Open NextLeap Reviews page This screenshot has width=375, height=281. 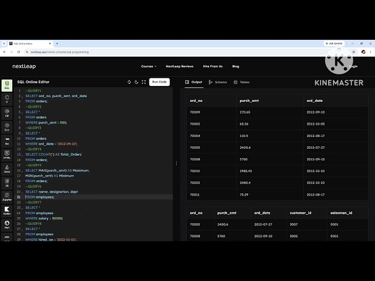(x=180, y=66)
